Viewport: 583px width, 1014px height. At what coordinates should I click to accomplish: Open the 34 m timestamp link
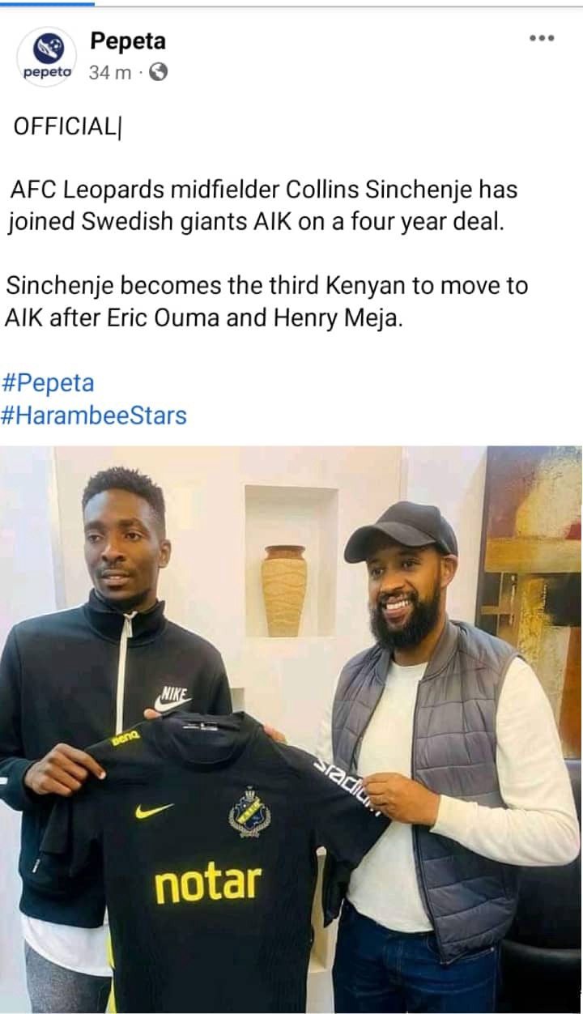tap(110, 72)
